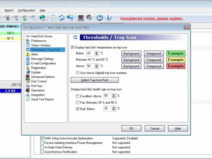Click the red Example color swatch

176,66
